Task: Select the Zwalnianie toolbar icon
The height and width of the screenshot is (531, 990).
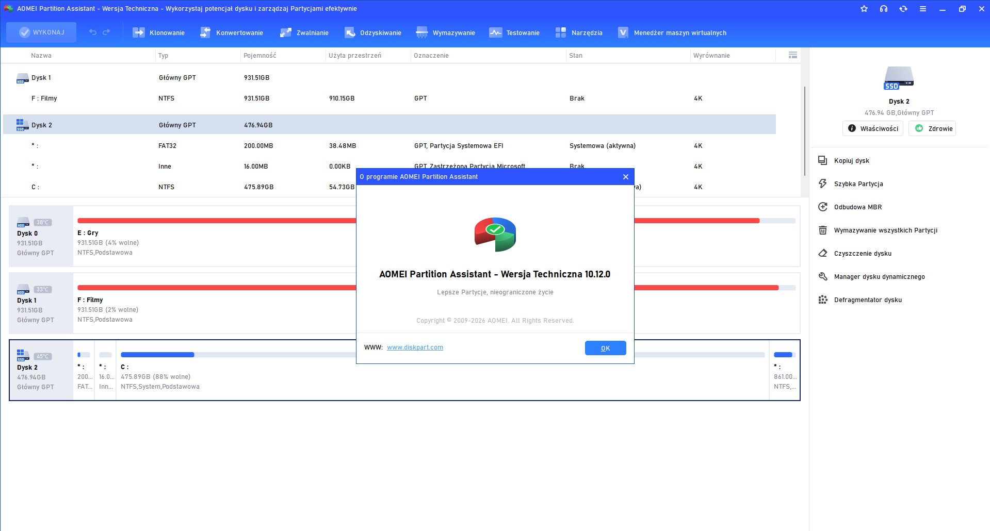Action: point(286,32)
